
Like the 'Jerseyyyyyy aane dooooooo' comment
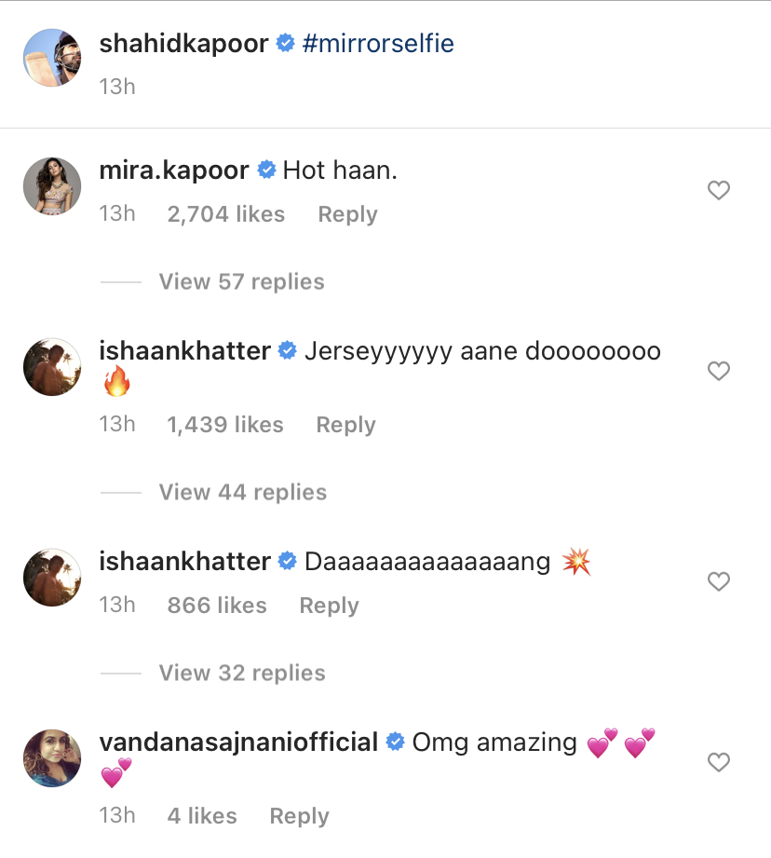tap(718, 371)
